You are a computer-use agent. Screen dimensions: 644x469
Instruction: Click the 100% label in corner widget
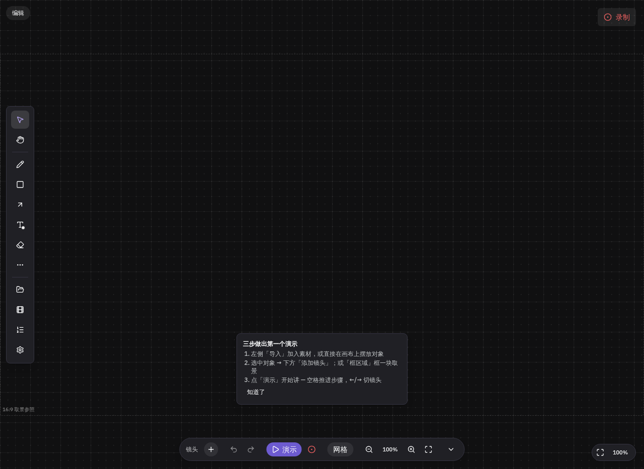pos(620,452)
